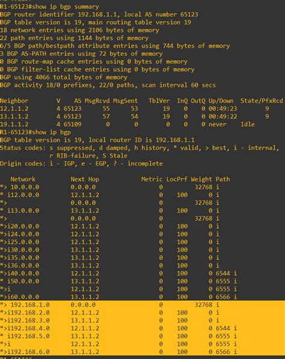Select network i40.0.0.0 in the BGP table

pyautogui.click(x=23, y=273)
